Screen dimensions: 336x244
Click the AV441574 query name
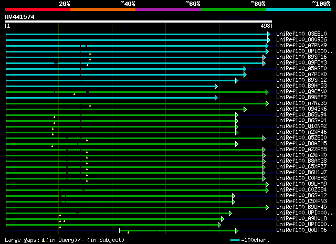pos(20,17)
